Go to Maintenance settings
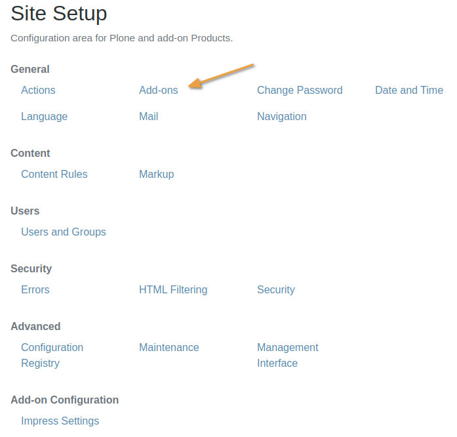The width and height of the screenshot is (457, 437). coord(169,348)
